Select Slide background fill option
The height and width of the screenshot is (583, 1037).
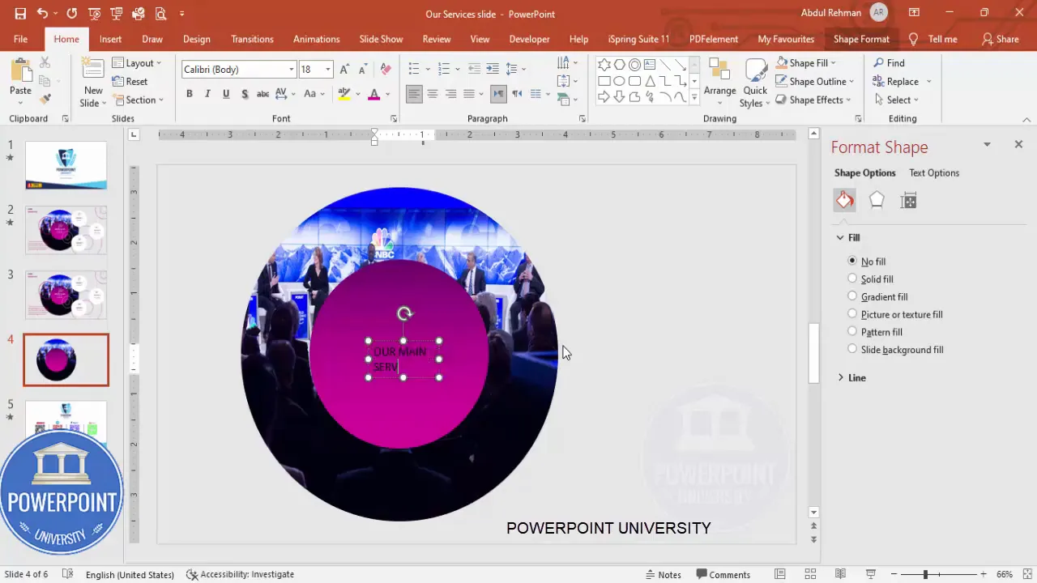[x=852, y=349]
